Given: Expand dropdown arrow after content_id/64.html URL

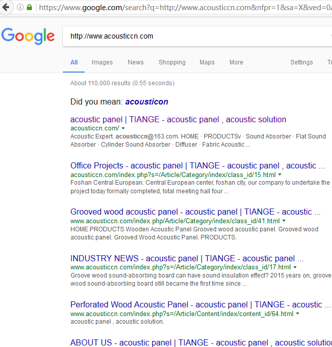Looking at the screenshot, I should pyautogui.click(x=298, y=314).
